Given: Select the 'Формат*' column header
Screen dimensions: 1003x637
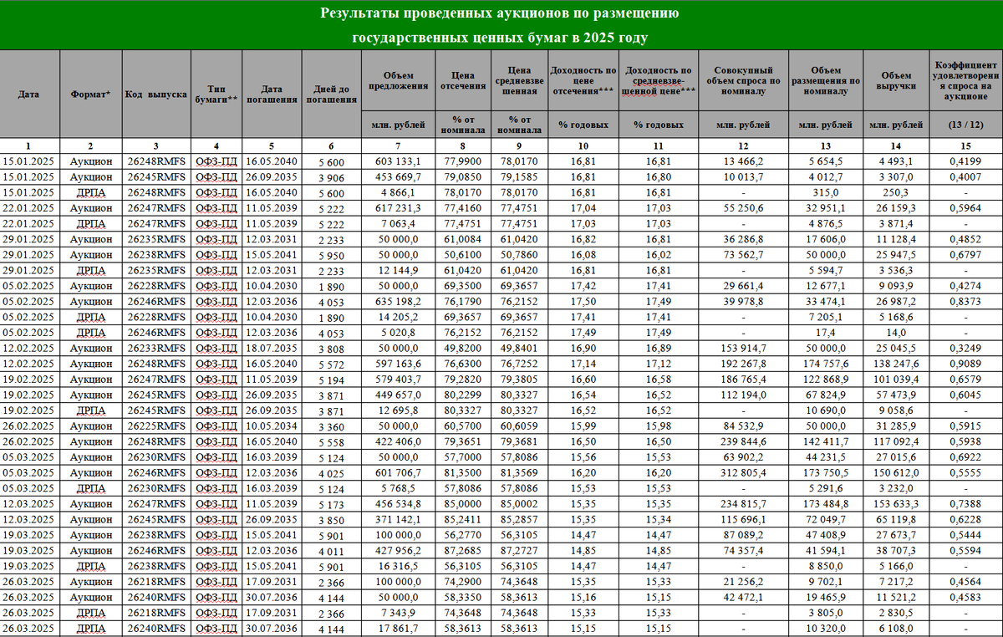Looking at the screenshot, I should click(x=91, y=94).
